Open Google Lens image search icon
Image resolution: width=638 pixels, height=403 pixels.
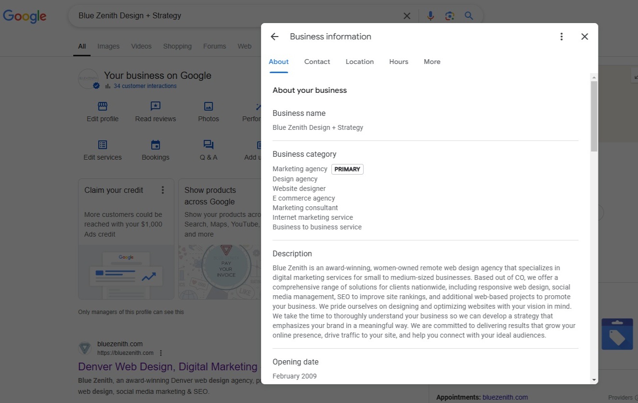450,16
